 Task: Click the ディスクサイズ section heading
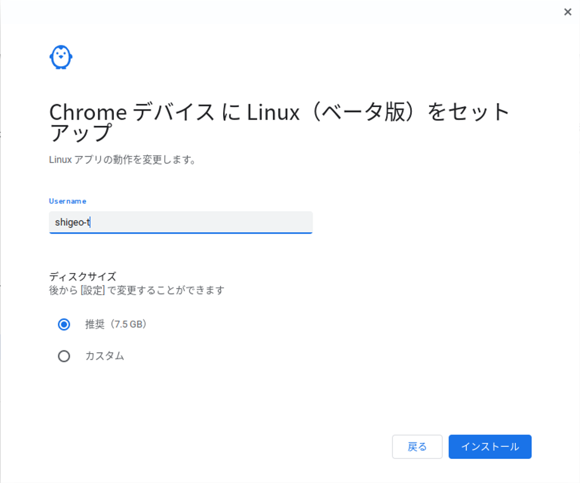click(x=83, y=277)
